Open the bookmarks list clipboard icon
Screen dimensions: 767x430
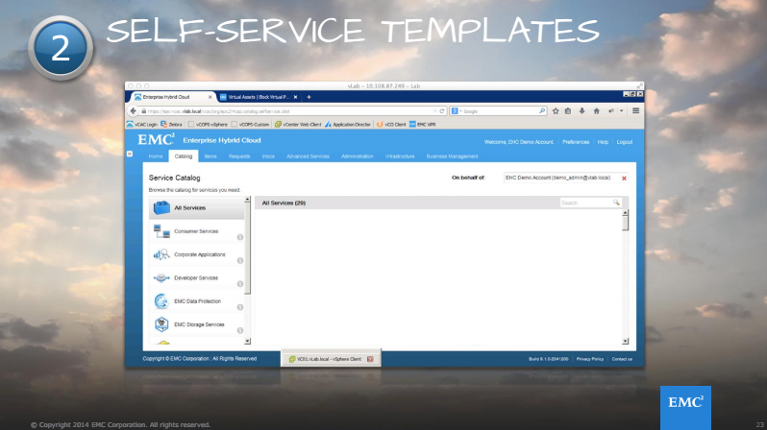click(x=568, y=111)
